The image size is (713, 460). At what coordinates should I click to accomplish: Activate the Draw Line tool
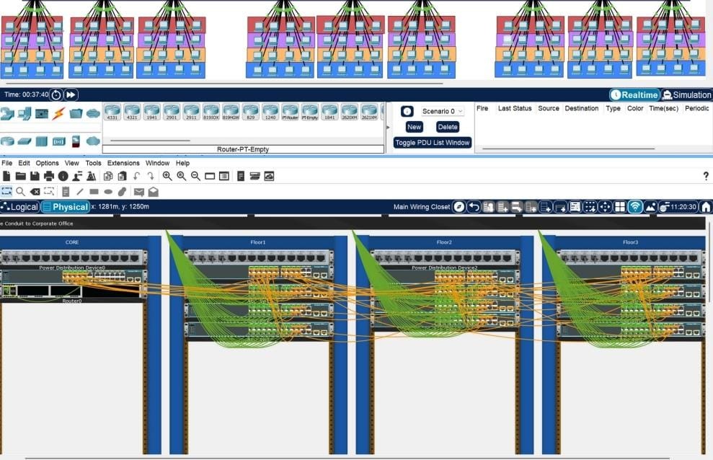coord(79,192)
